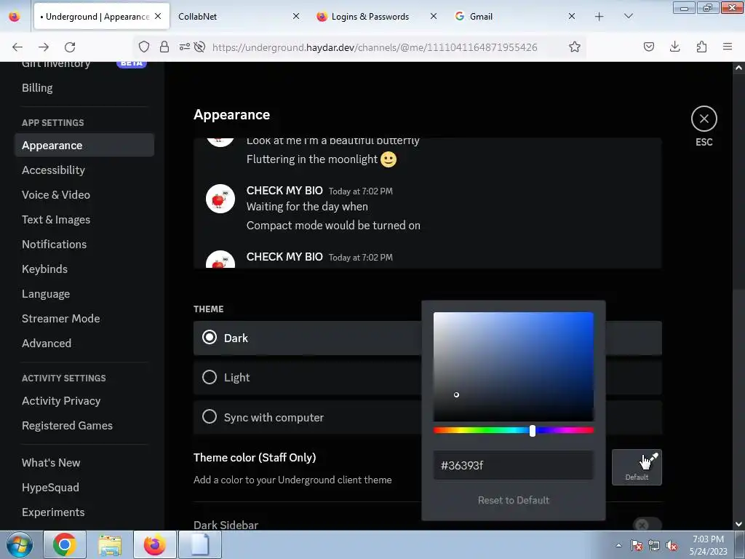Close the Gmail tab
The height and width of the screenshot is (559, 745).
tap(572, 16)
